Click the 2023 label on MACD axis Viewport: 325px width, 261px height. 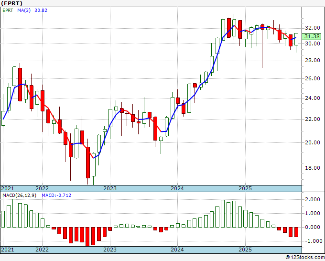pos(110,250)
